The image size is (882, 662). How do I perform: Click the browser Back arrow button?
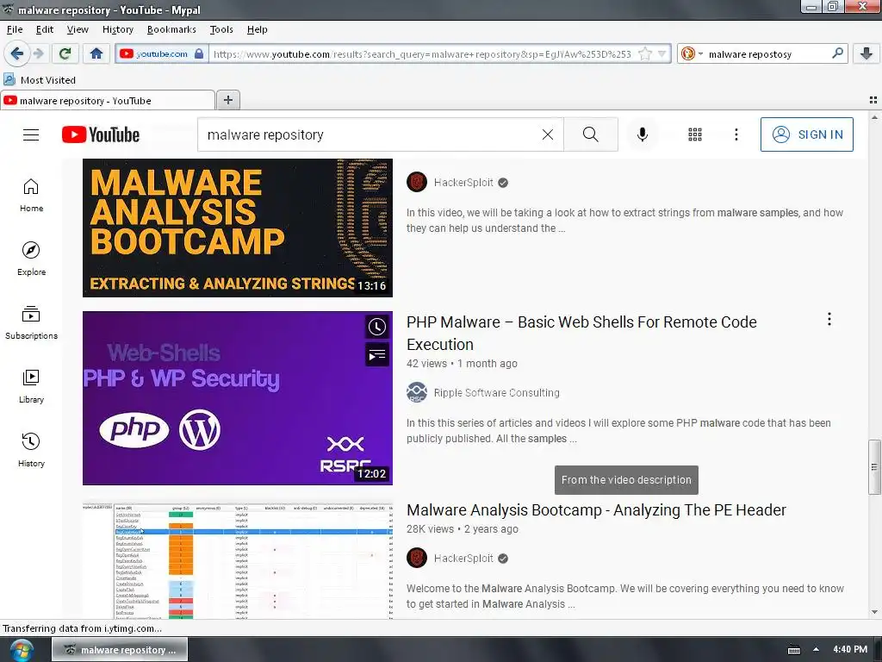click(17, 53)
